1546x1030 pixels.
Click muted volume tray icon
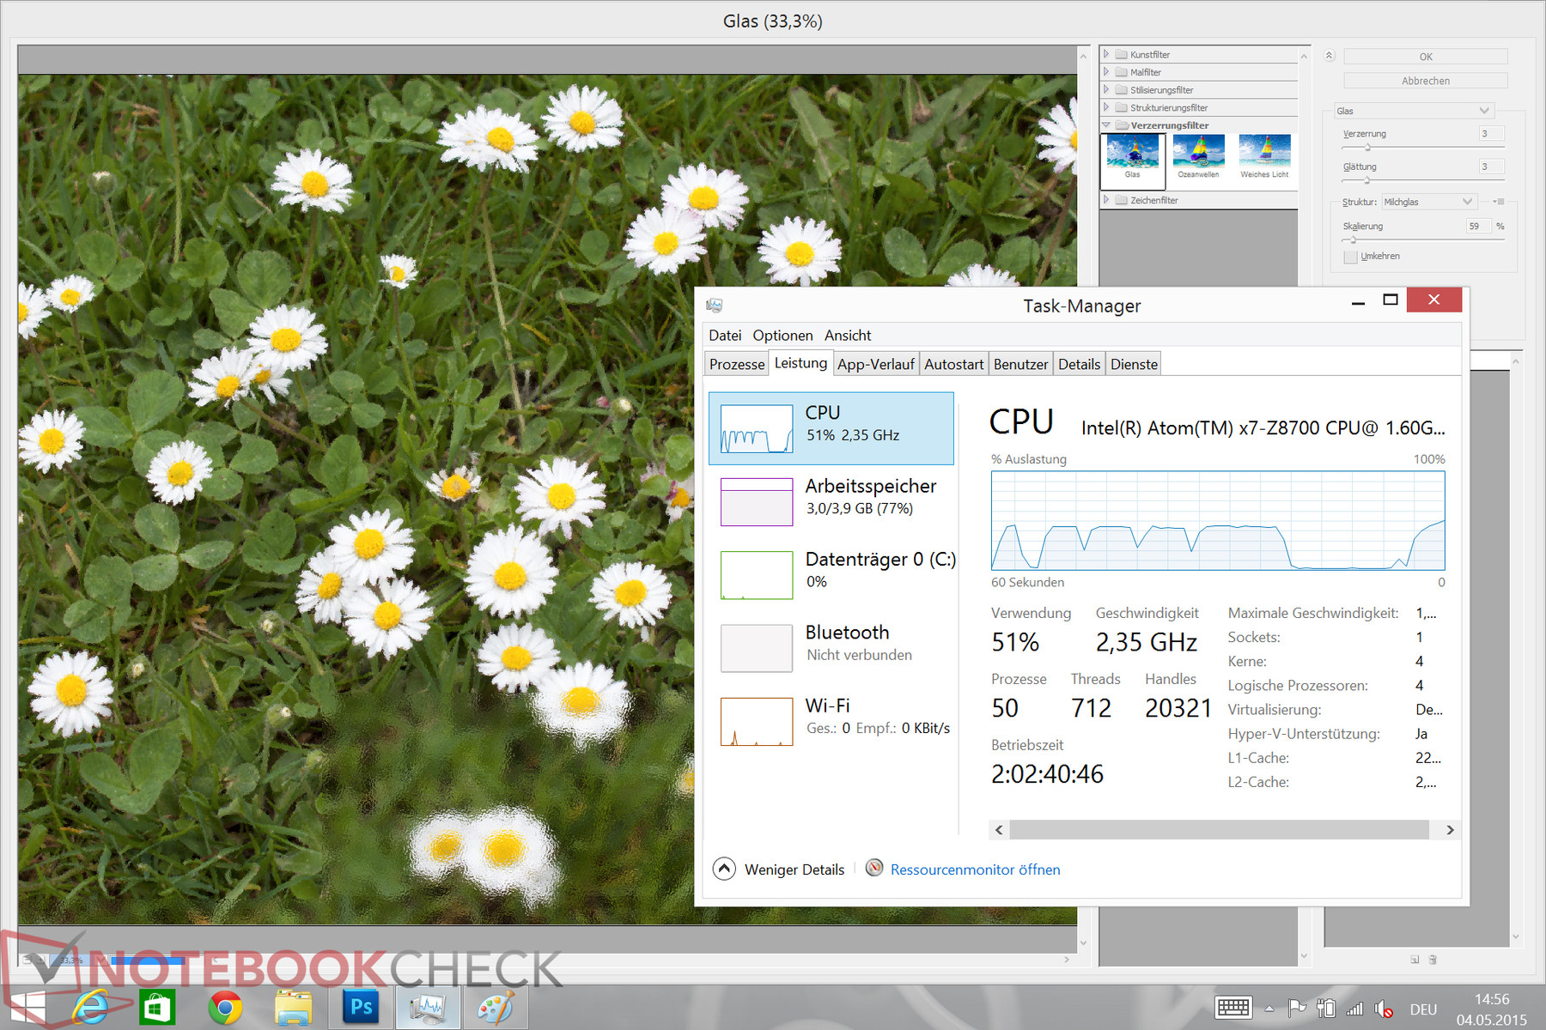pos(1383,1009)
